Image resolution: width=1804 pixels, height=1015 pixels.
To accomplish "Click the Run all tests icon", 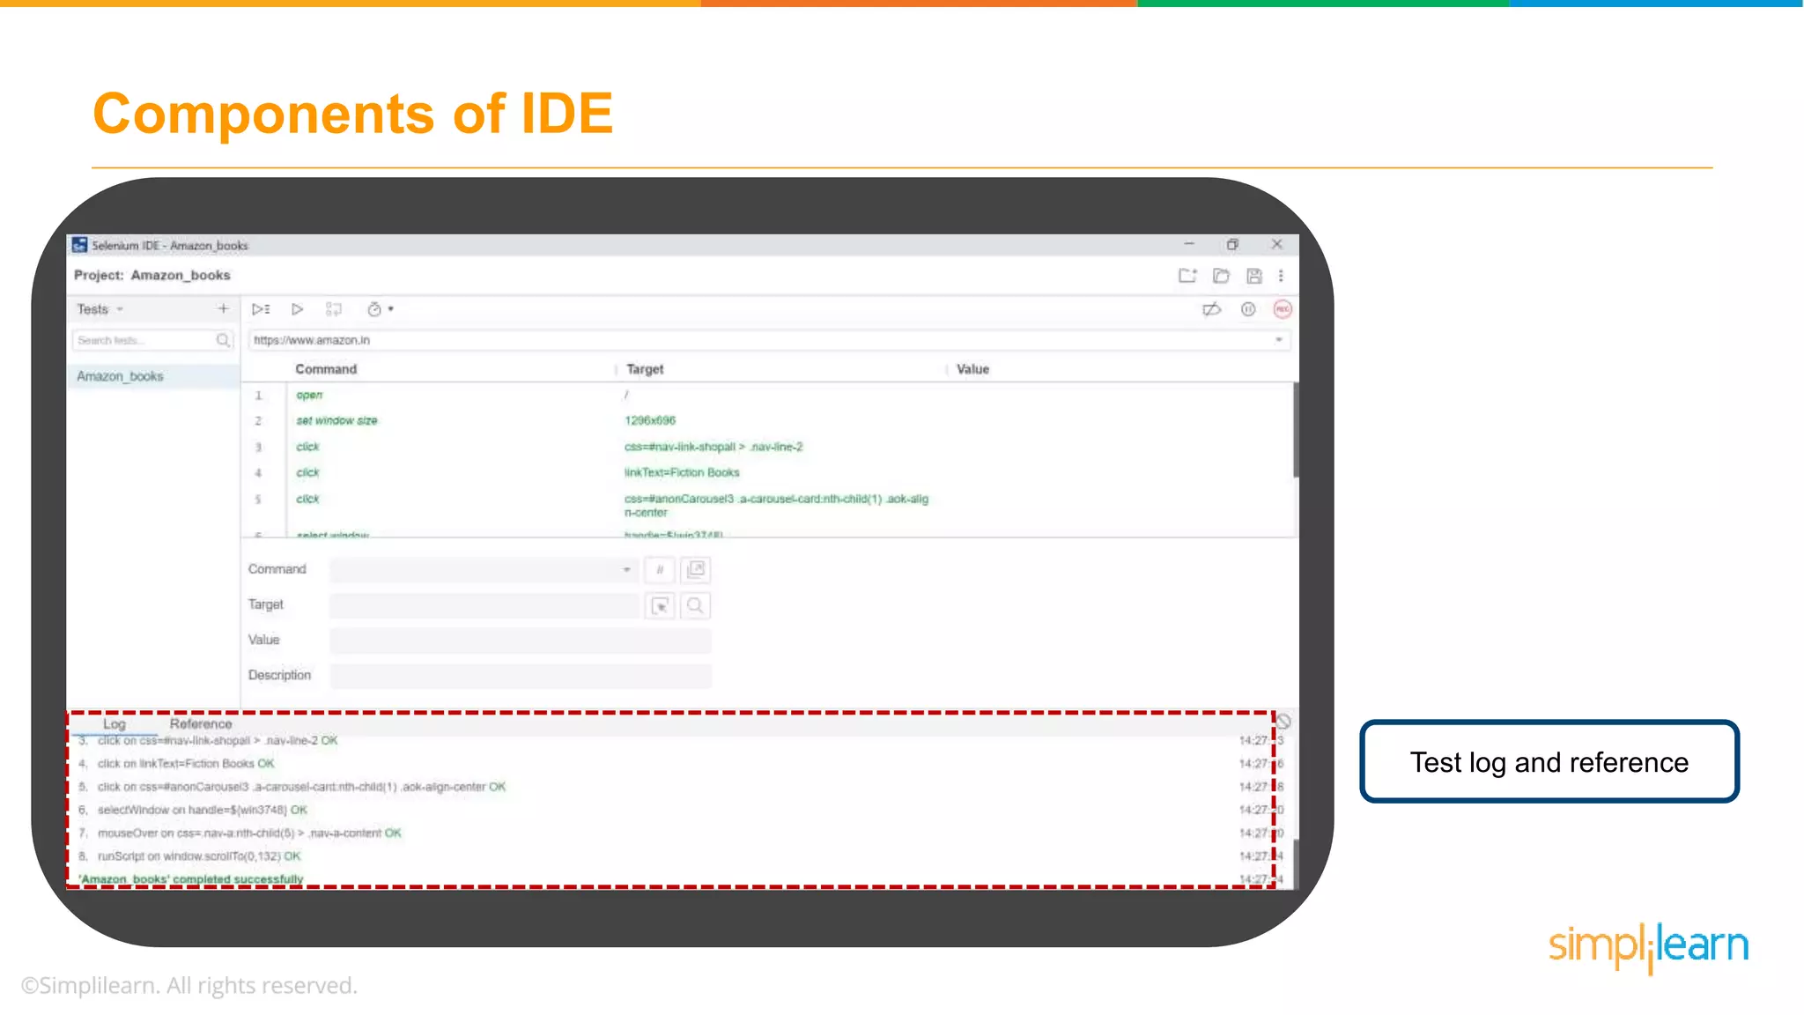I will click(x=261, y=309).
